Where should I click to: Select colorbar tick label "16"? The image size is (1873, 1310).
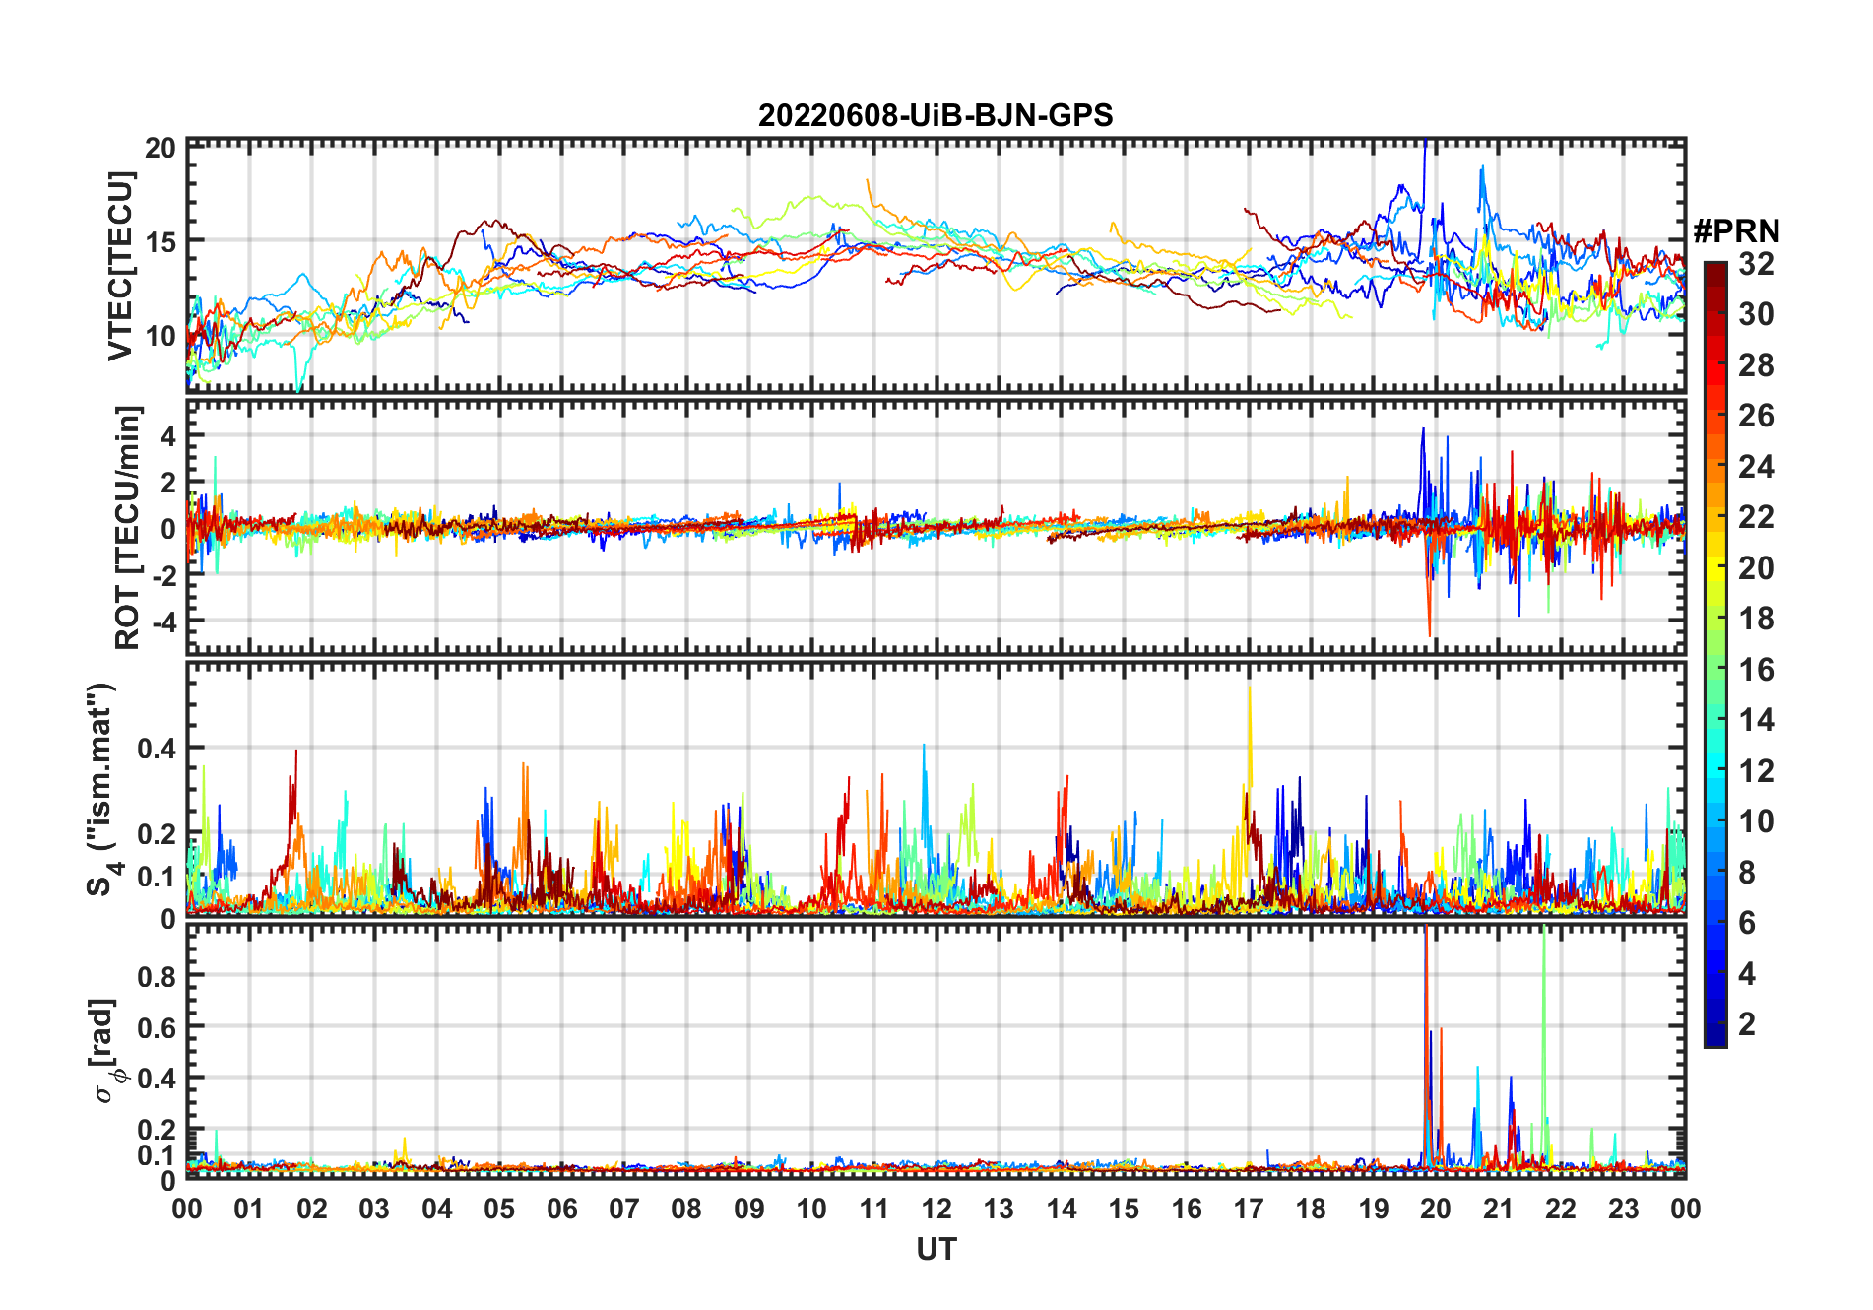[x=1756, y=670]
